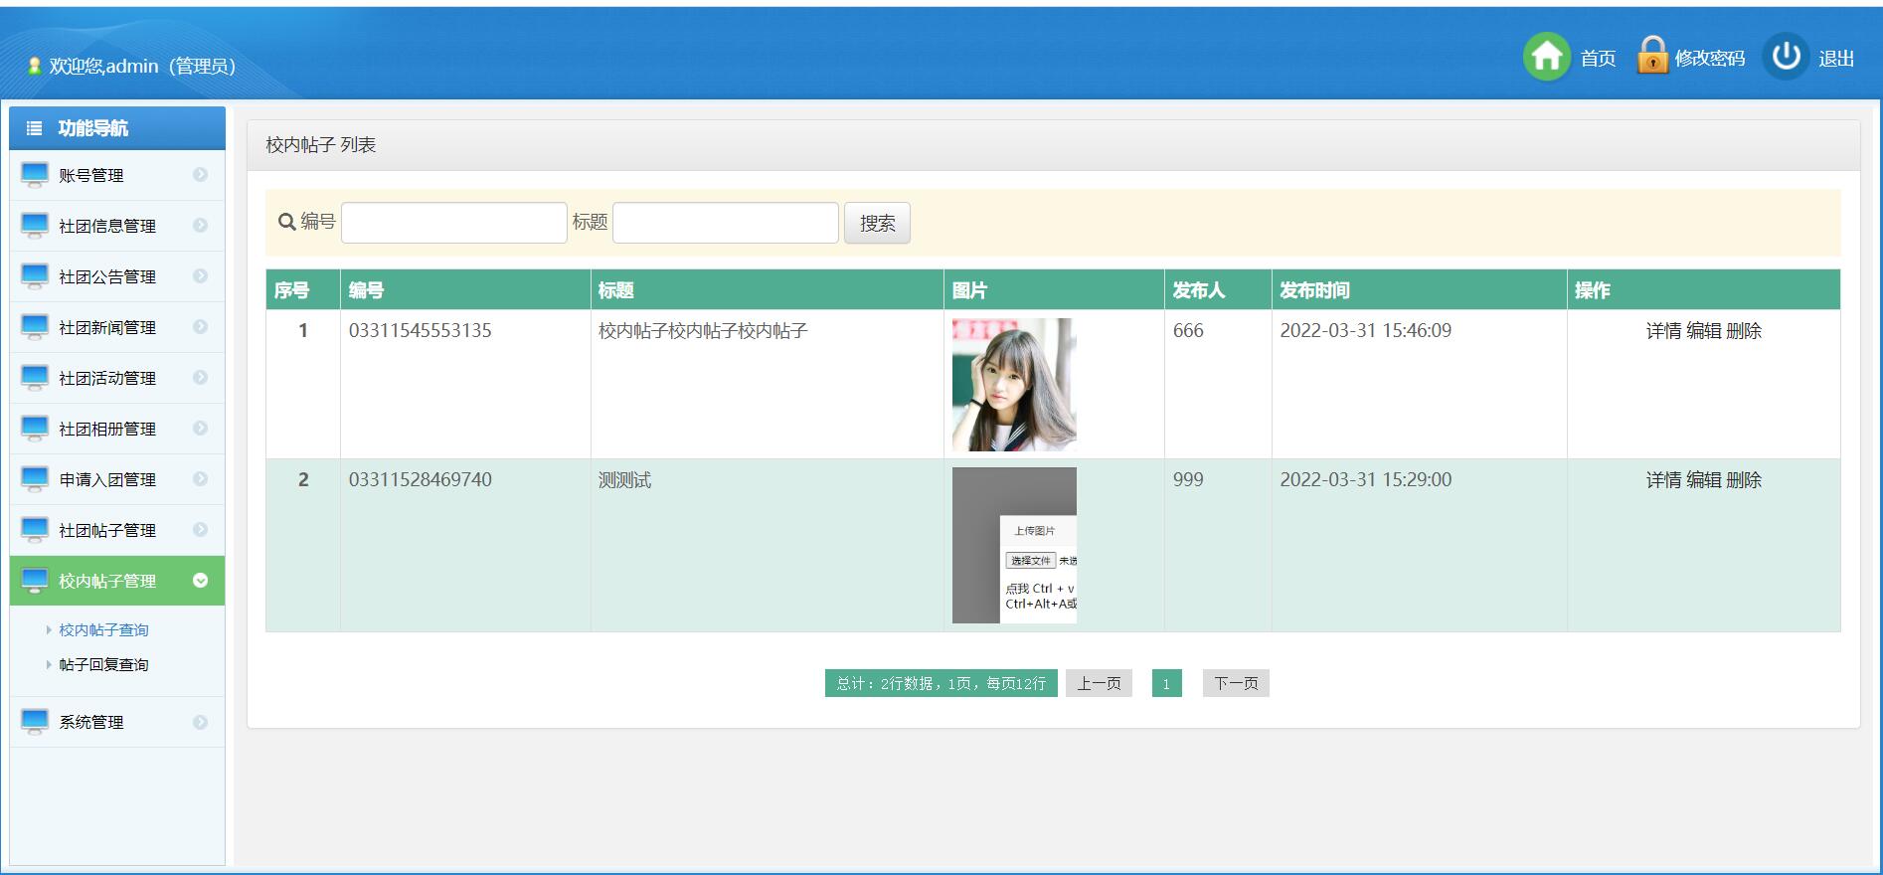Viewport: 1883px width, 875px height.
Task: Expand 账号管理 with its arrow
Action: pos(200,175)
